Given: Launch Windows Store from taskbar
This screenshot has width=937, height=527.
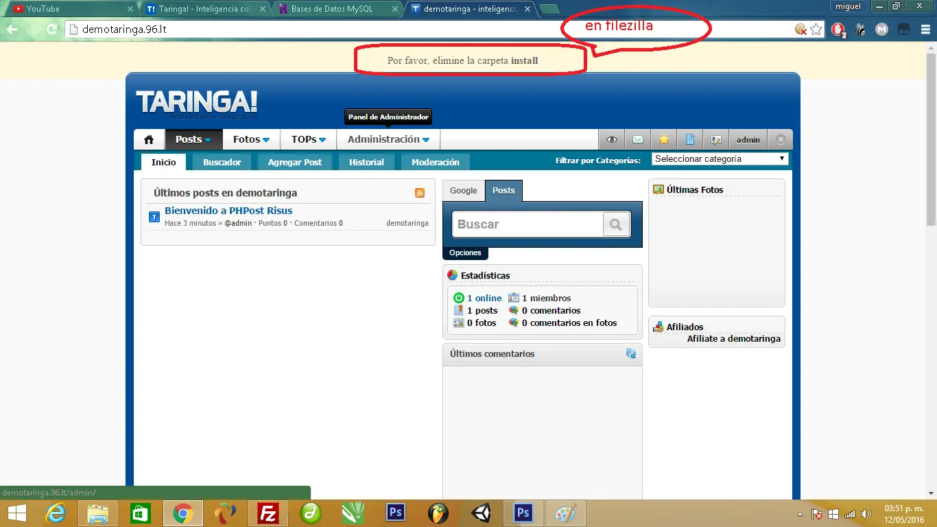Looking at the screenshot, I should [140, 513].
